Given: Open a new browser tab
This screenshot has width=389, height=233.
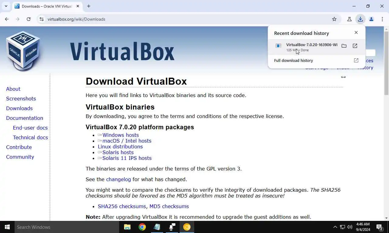Looking at the screenshot, I should point(89,6).
